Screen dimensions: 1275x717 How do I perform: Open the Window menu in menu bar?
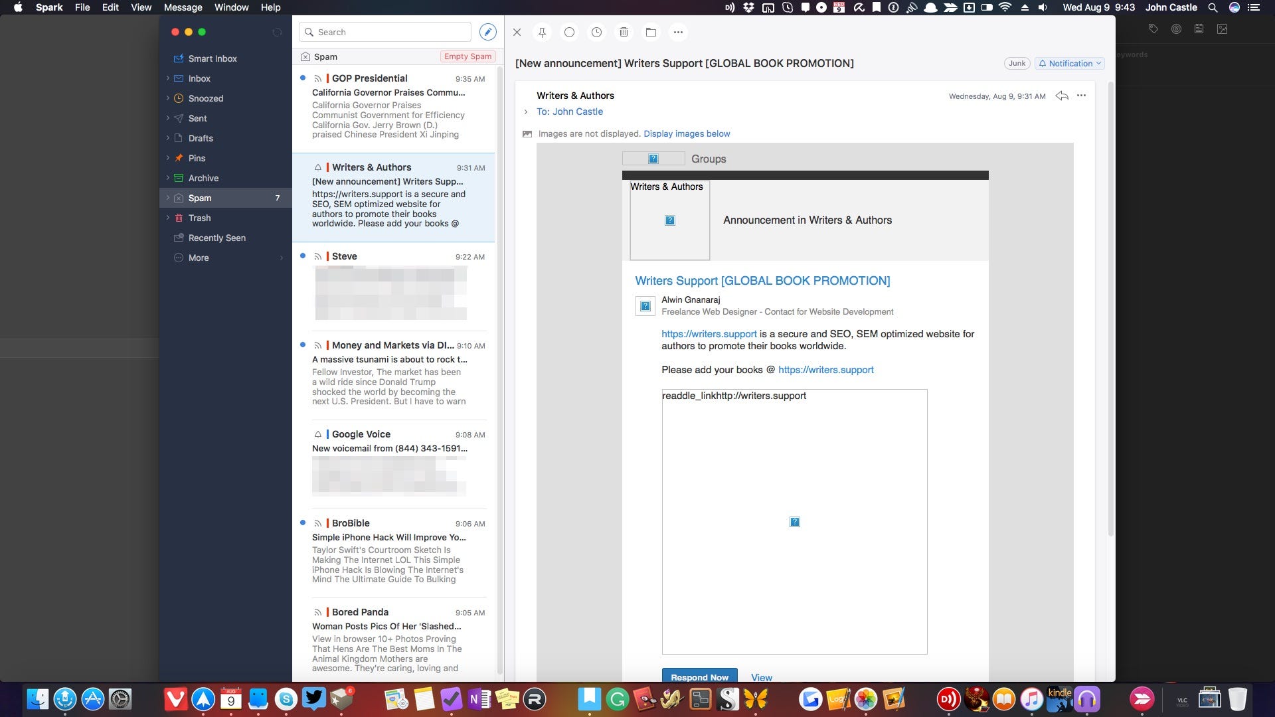(231, 7)
